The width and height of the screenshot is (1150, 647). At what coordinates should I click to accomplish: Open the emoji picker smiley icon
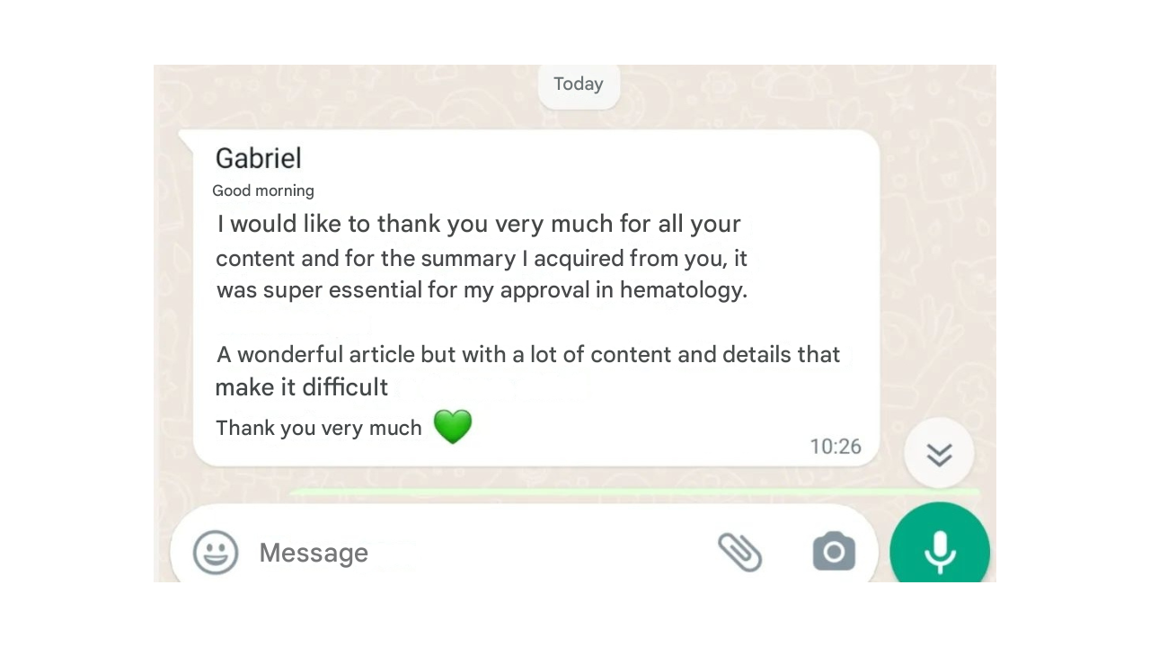click(x=216, y=552)
